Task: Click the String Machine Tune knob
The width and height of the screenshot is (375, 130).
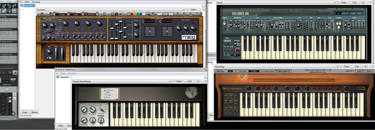Action: [x=249, y=88]
